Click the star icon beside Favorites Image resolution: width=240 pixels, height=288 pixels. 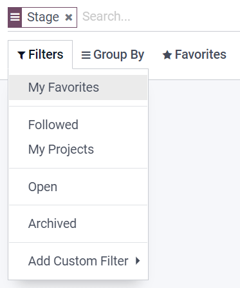(167, 55)
